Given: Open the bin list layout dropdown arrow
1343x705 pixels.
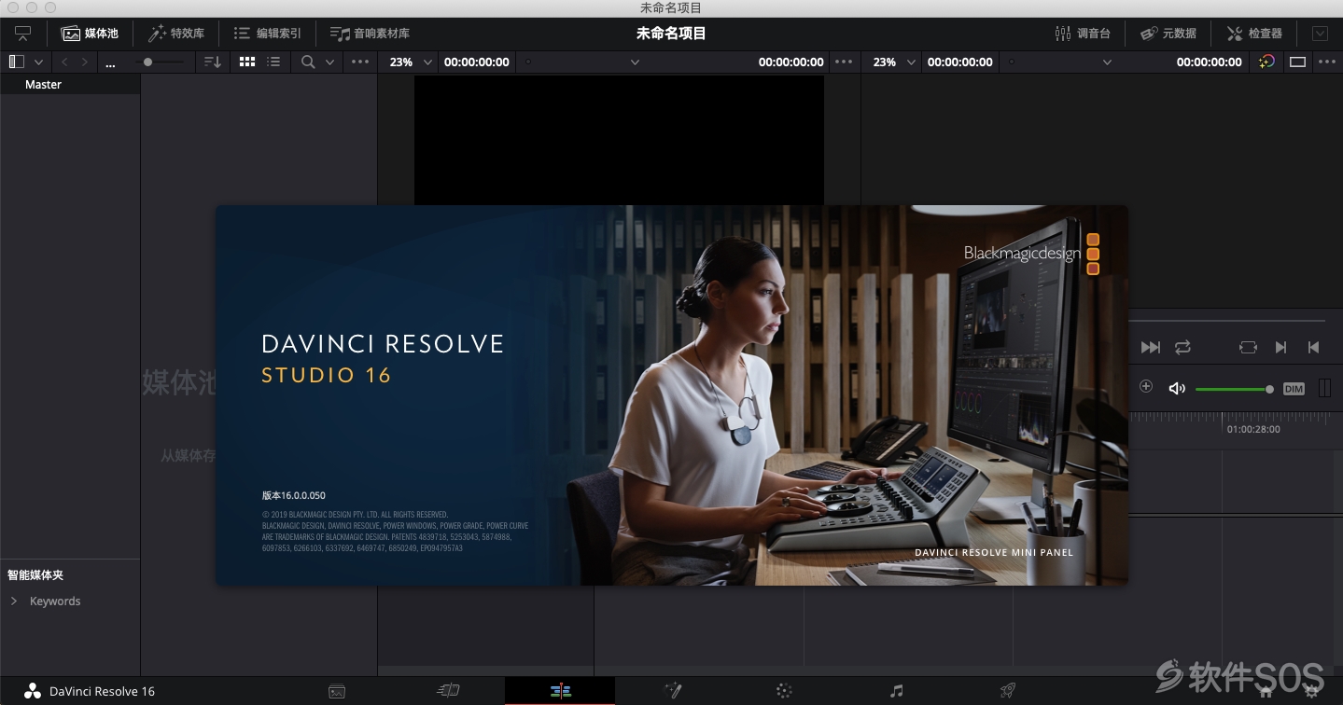Looking at the screenshot, I should (x=38, y=62).
